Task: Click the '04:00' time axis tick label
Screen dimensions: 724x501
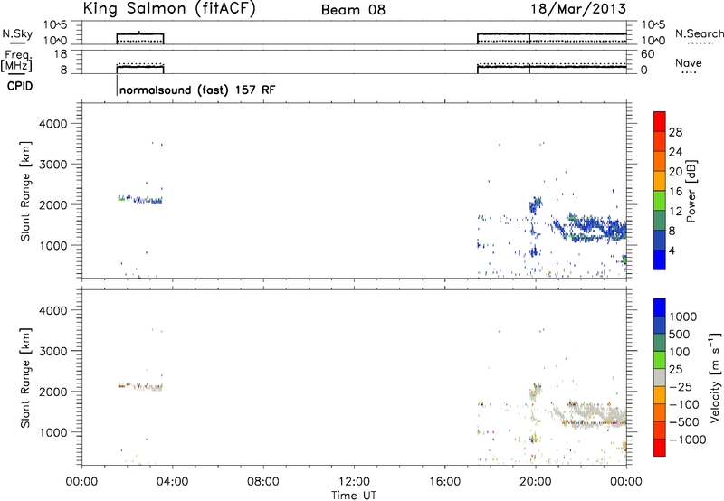Action: tap(172, 482)
